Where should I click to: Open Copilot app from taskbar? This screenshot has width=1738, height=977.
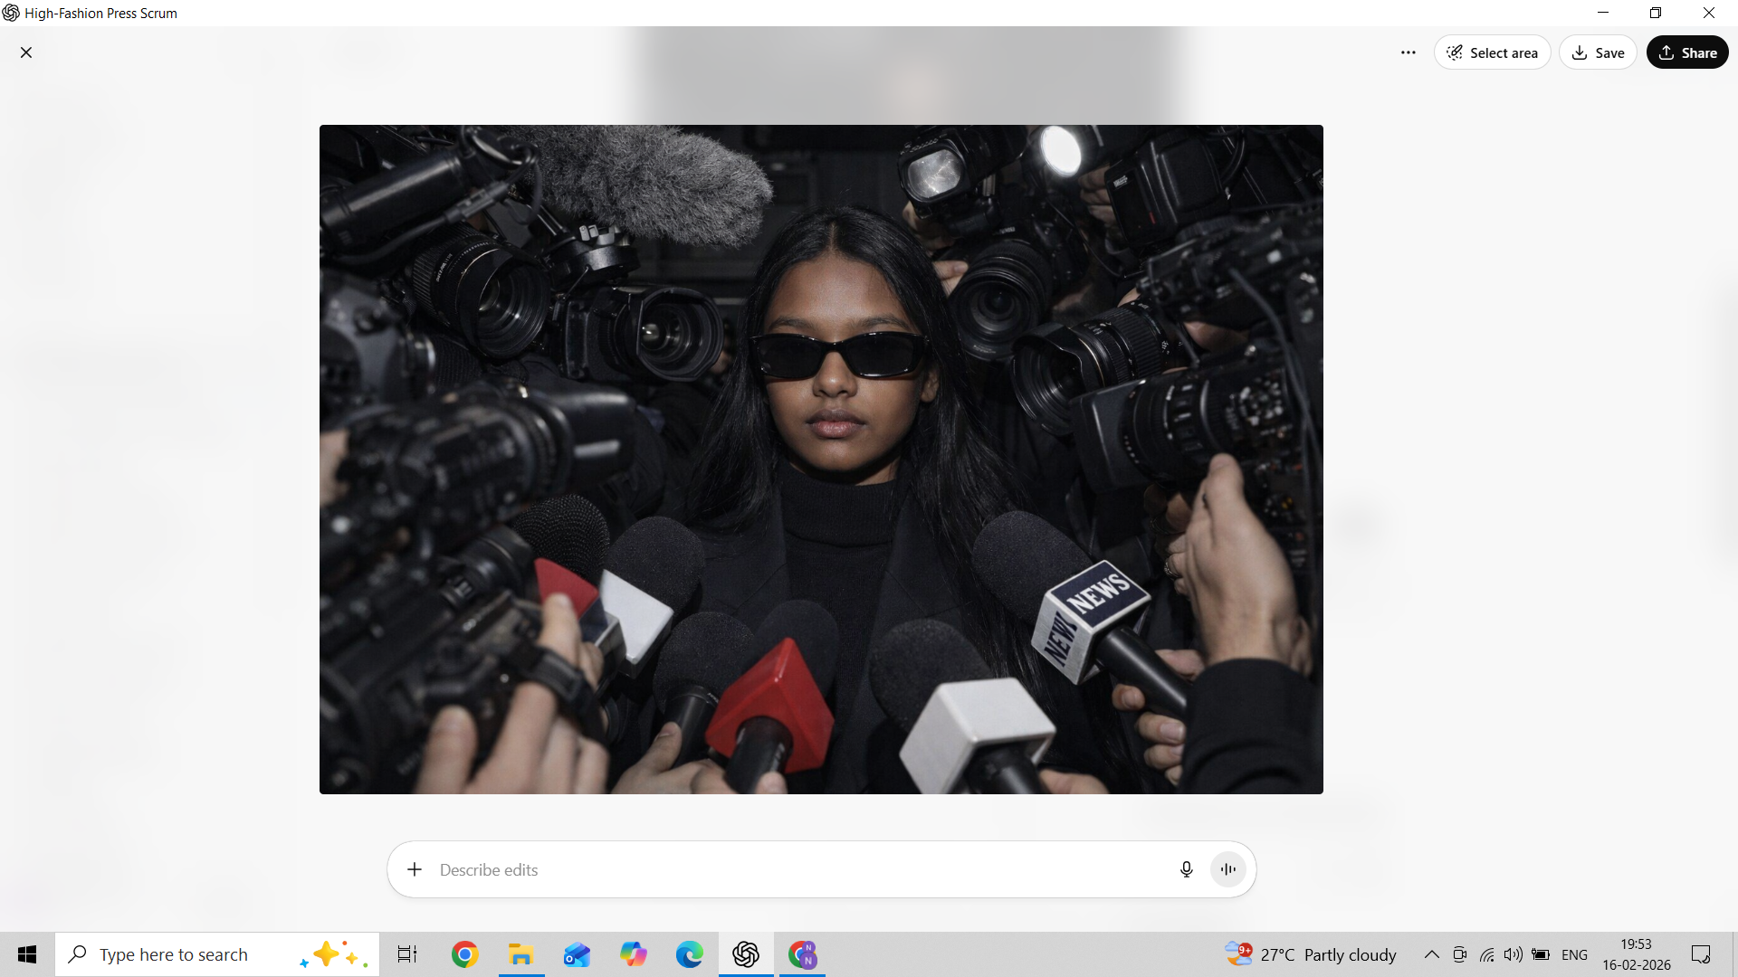[x=633, y=954]
